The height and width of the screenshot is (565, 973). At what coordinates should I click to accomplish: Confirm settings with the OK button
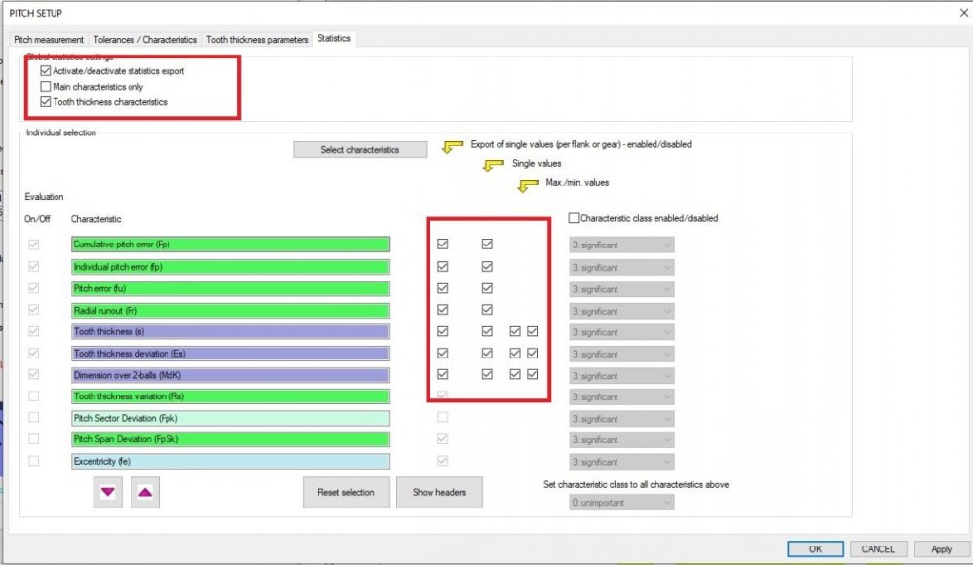(x=816, y=549)
